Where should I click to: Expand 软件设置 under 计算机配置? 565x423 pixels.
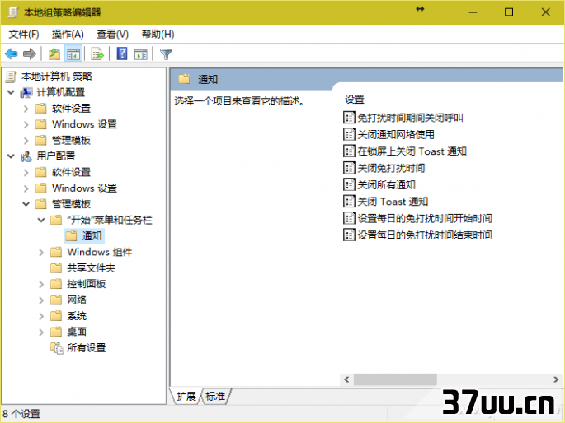point(26,109)
